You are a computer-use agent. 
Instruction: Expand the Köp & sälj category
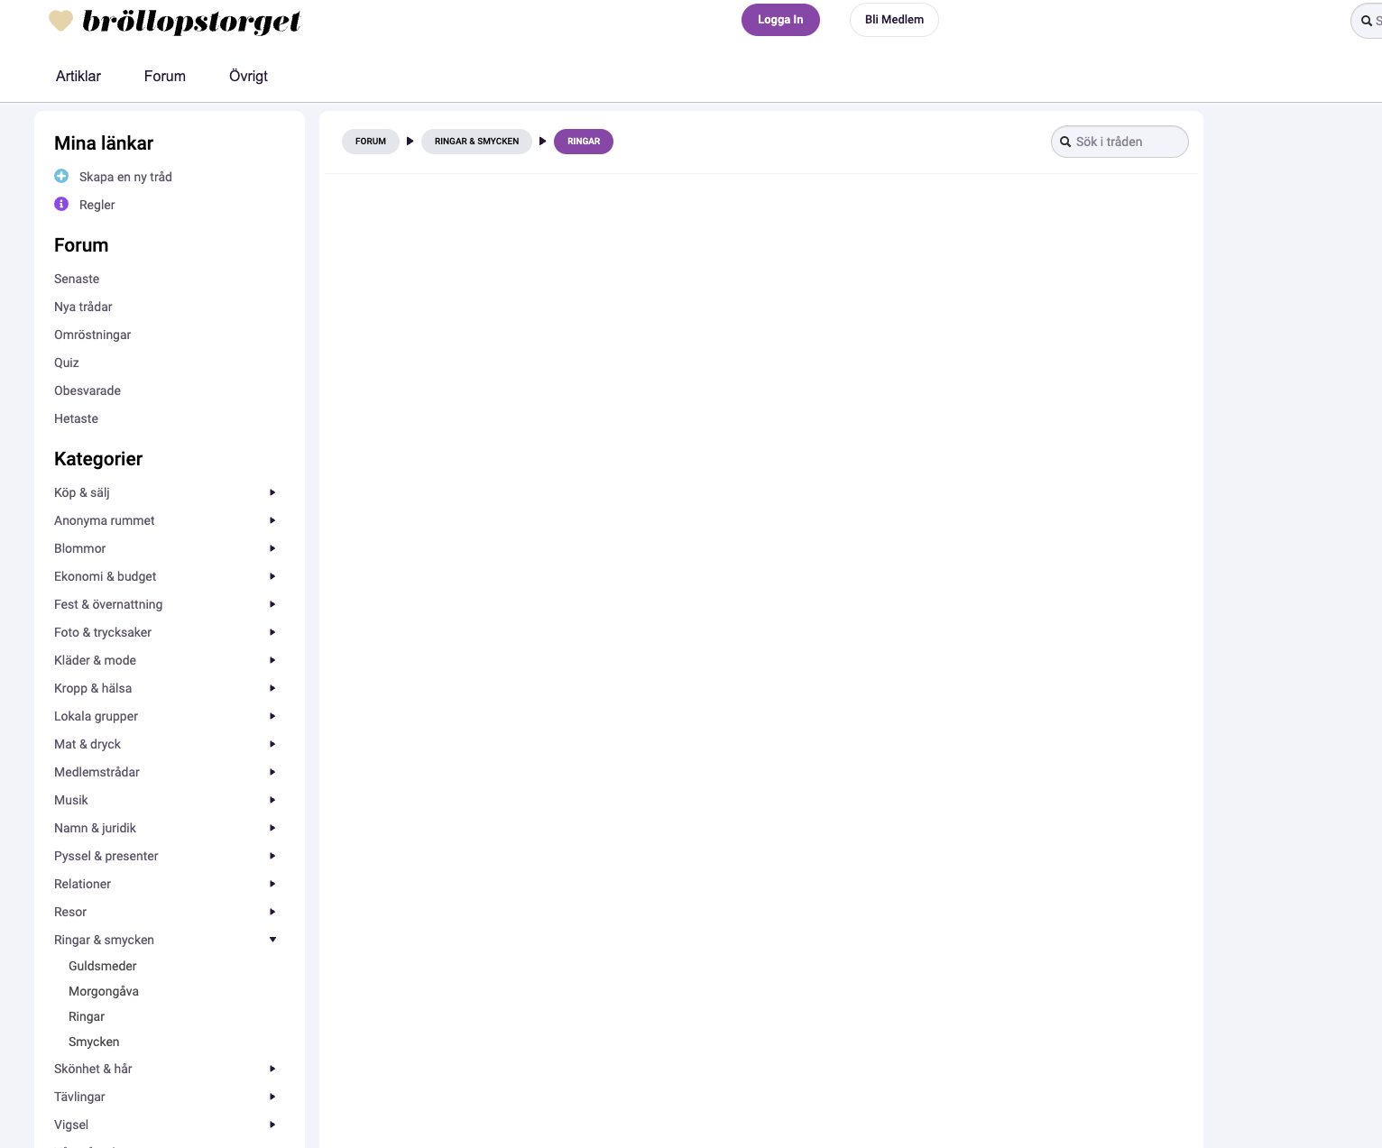[272, 492]
